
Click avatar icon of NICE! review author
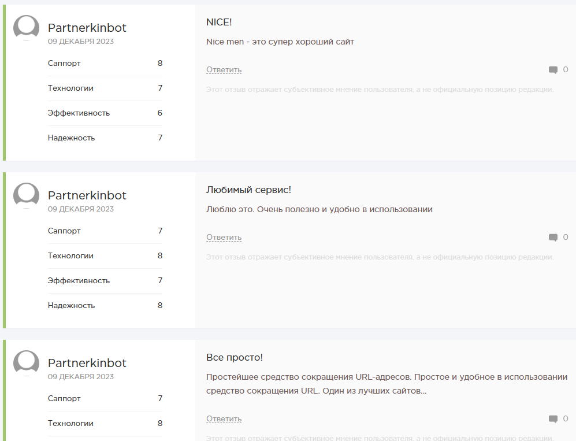[26, 28]
